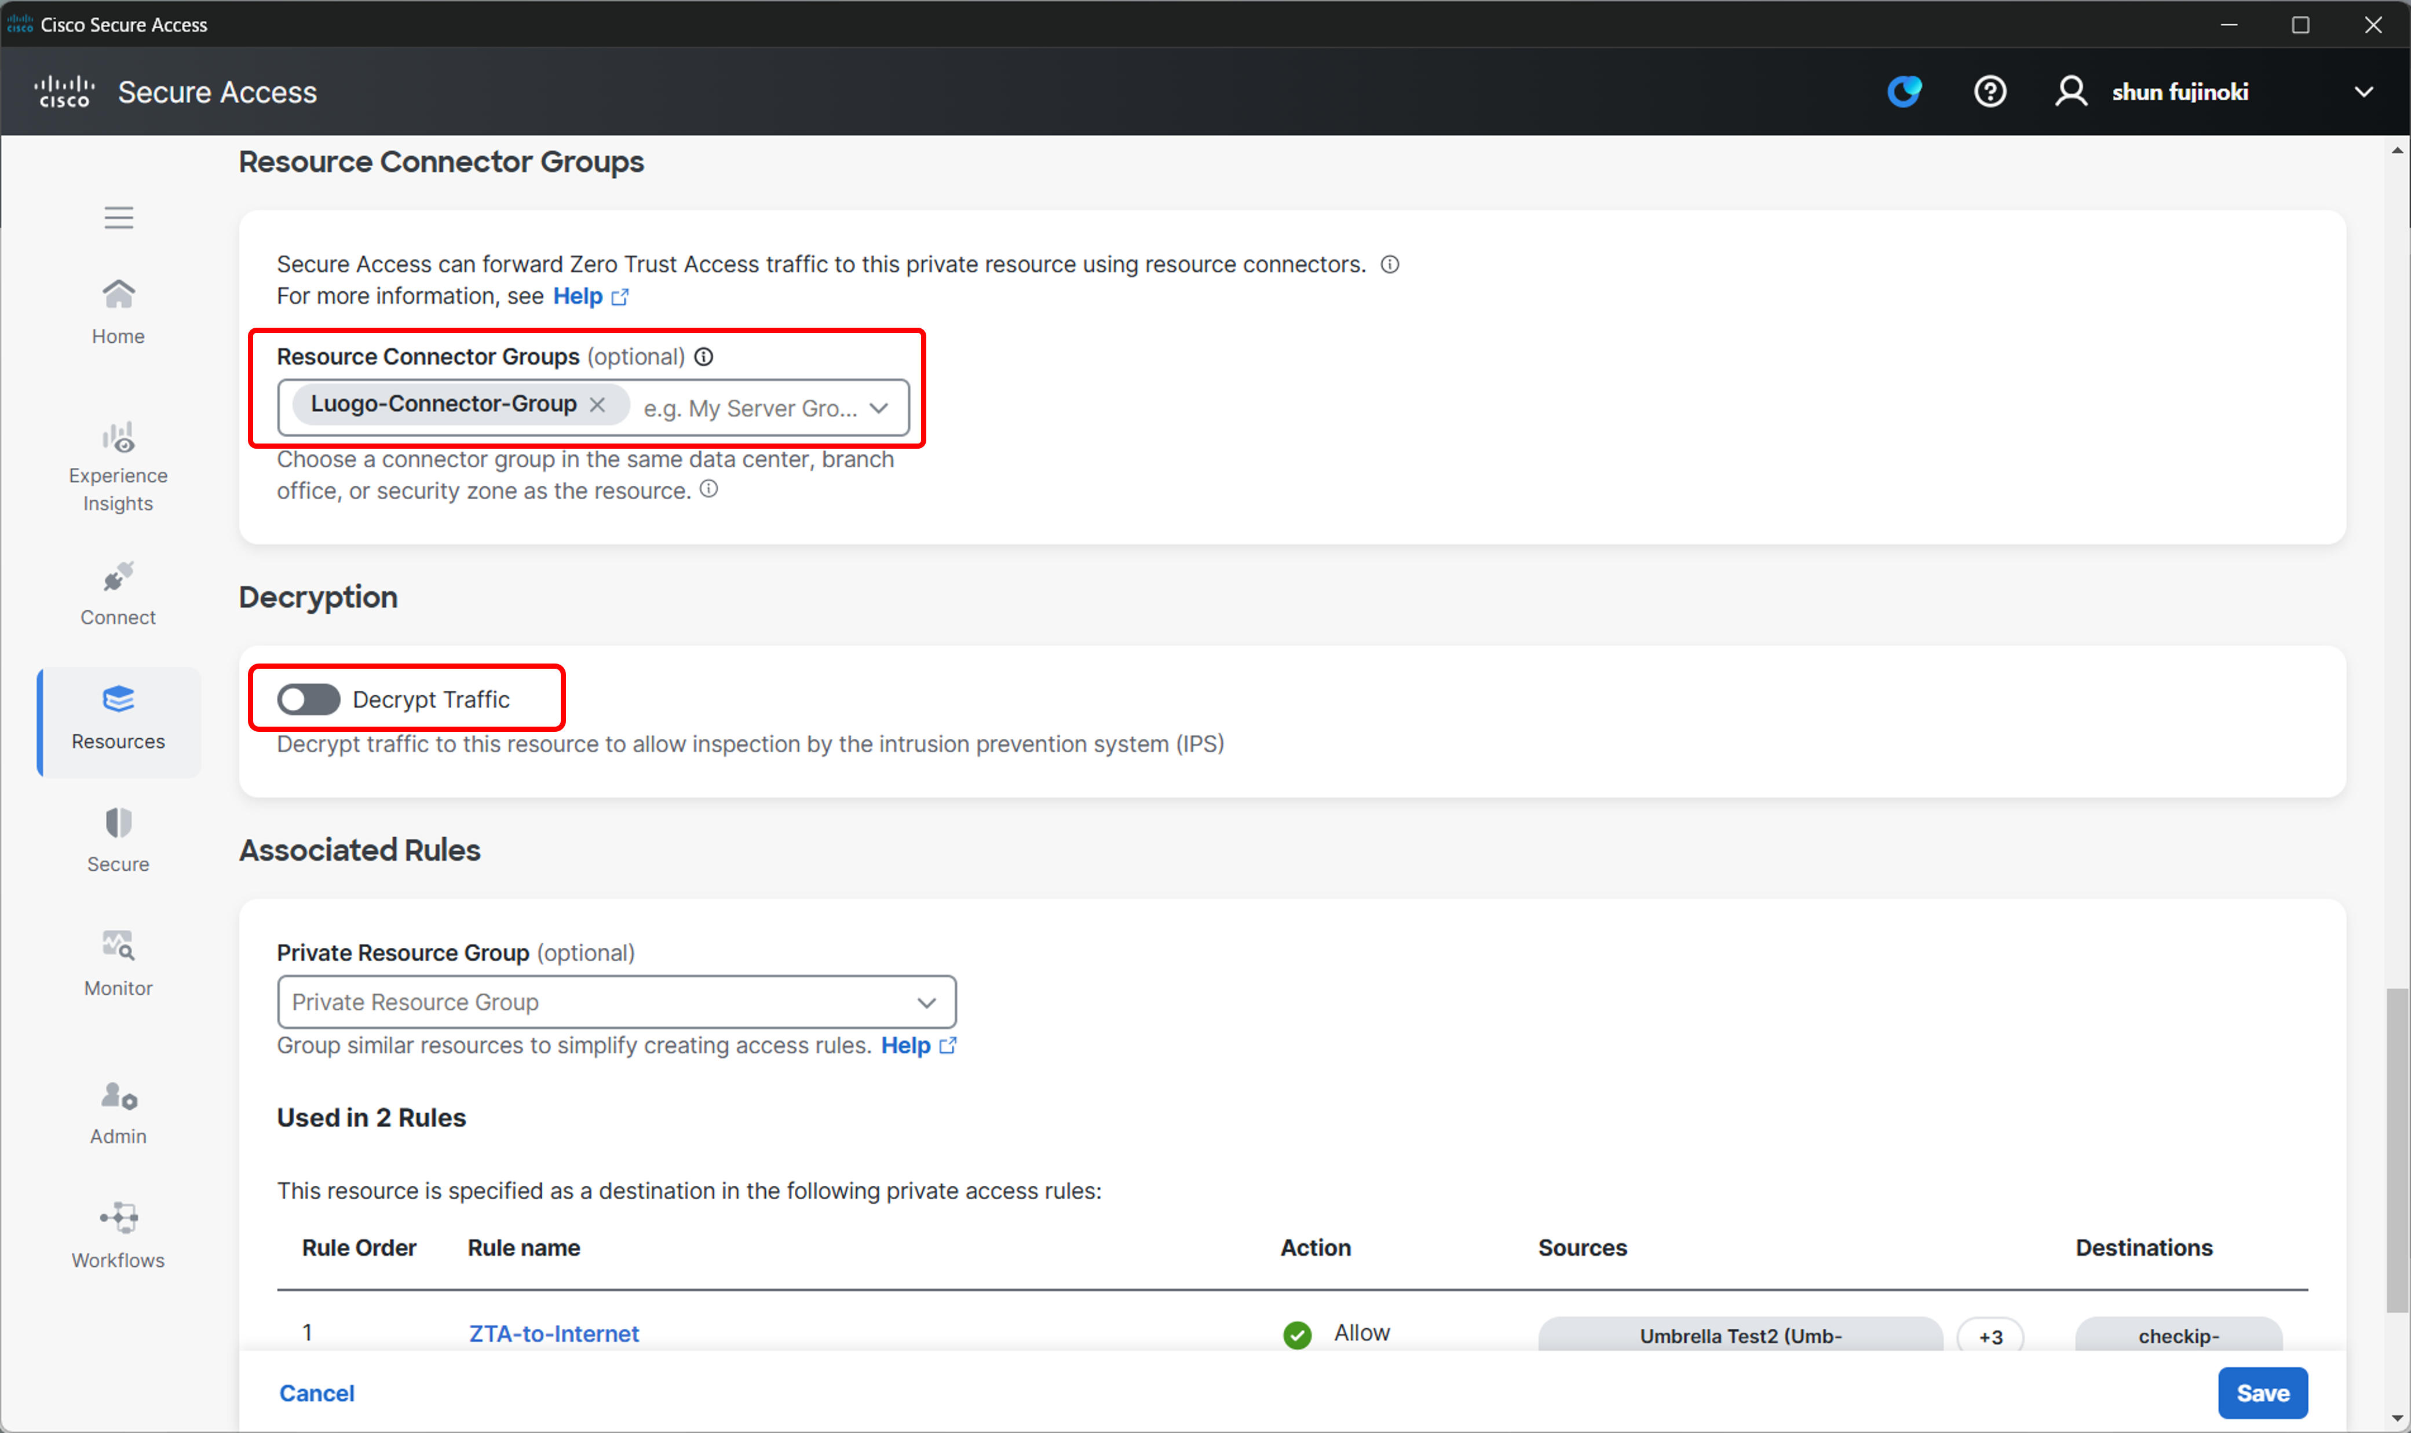Select Resources in the sidebar

pos(118,720)
